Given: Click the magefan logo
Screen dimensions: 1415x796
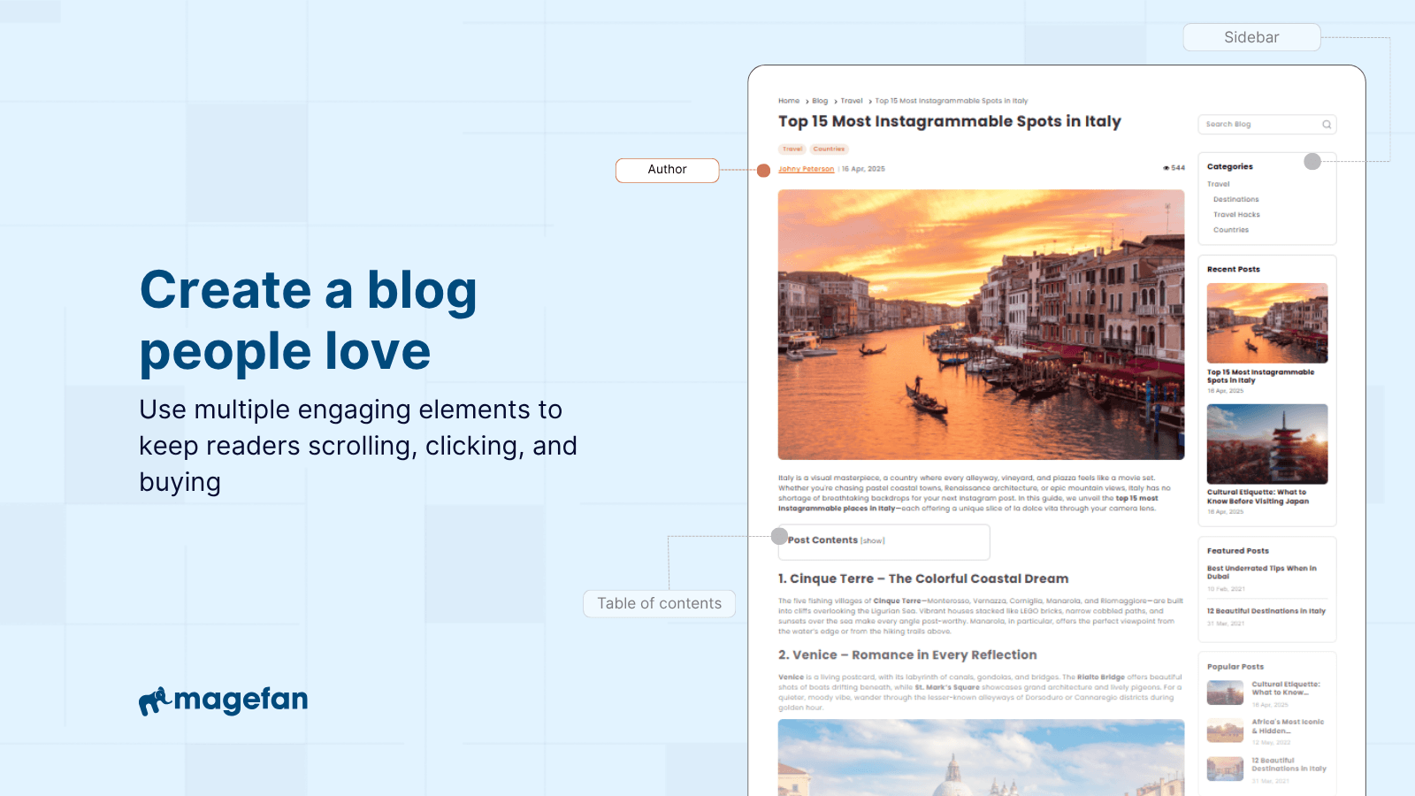Looking at the screenshot, I should [x=224, y=700].
